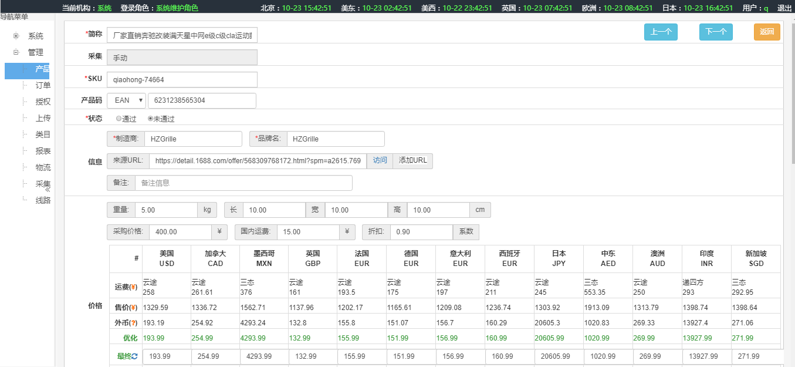The image size is (795, 367).
Task: Click the 下一个 next button
Action: click(x=716, y=32)
